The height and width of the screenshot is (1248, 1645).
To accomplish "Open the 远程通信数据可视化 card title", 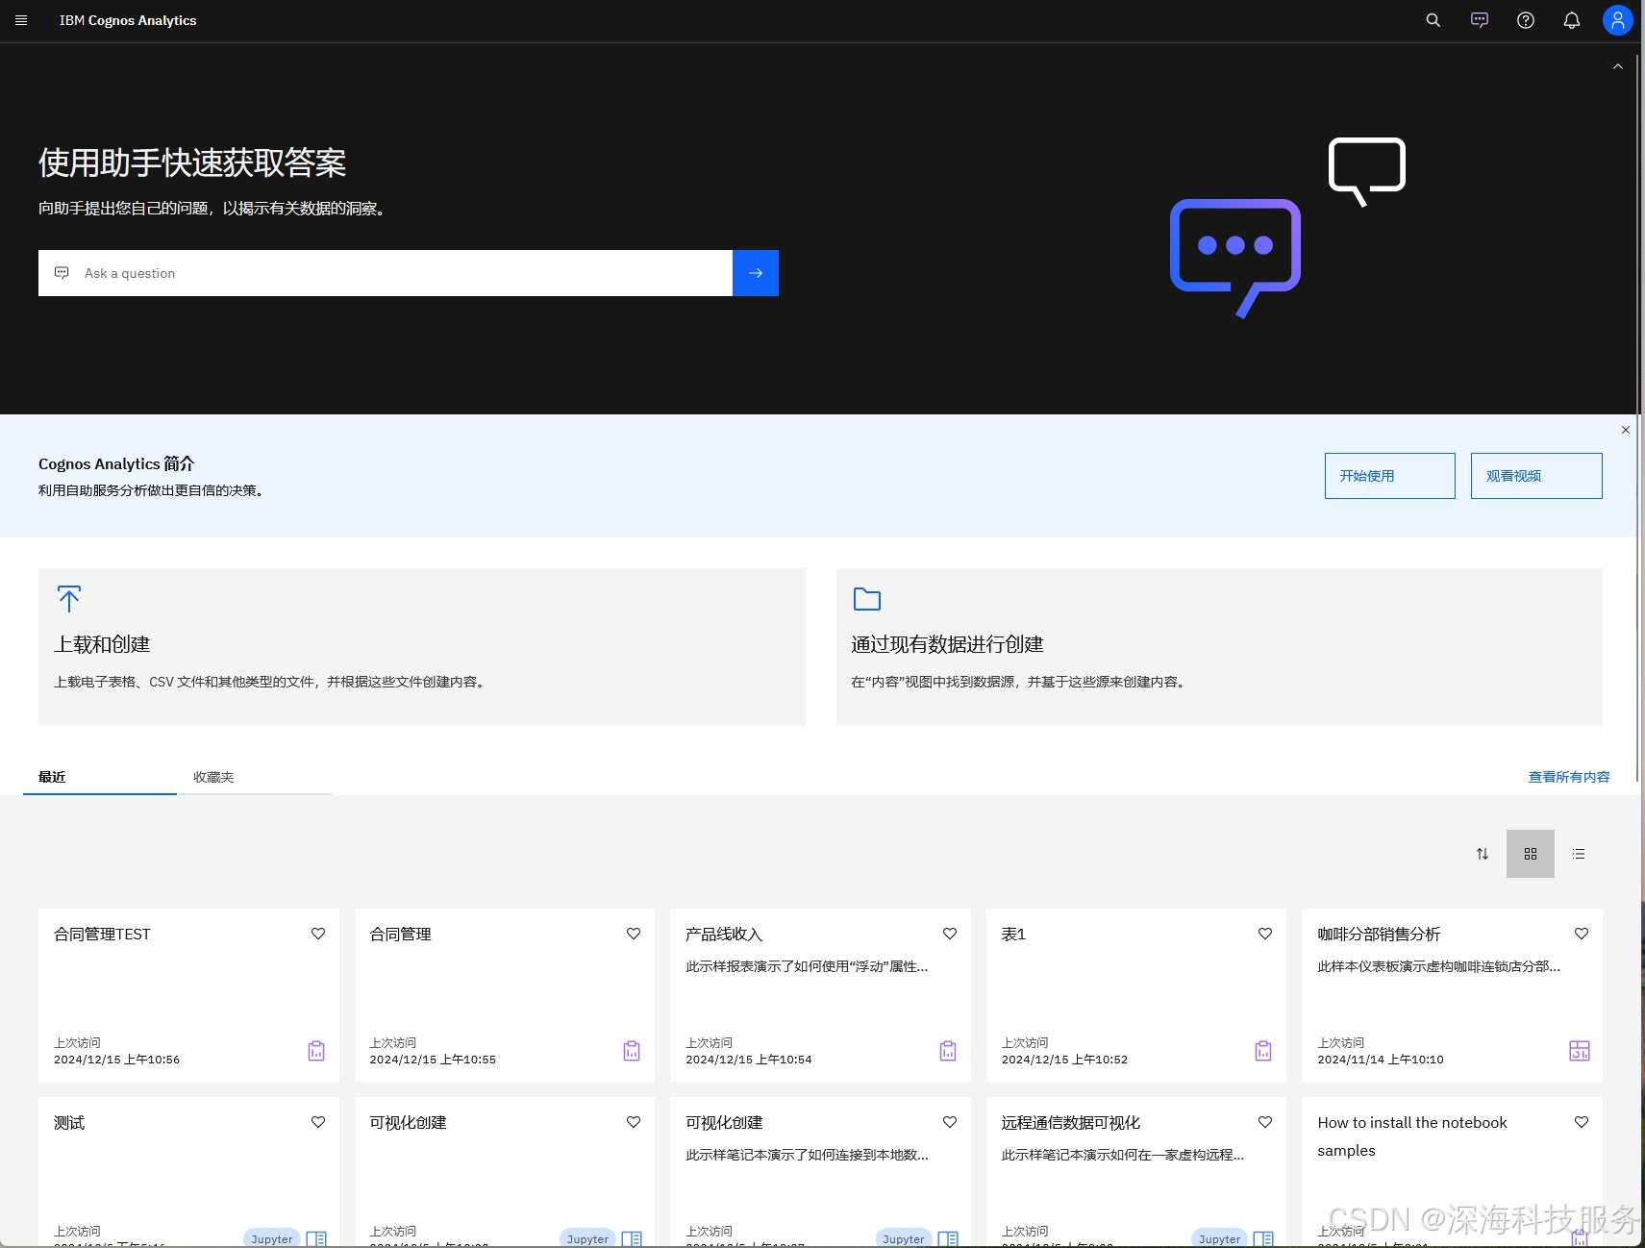I will (x=1070, y=1123).
